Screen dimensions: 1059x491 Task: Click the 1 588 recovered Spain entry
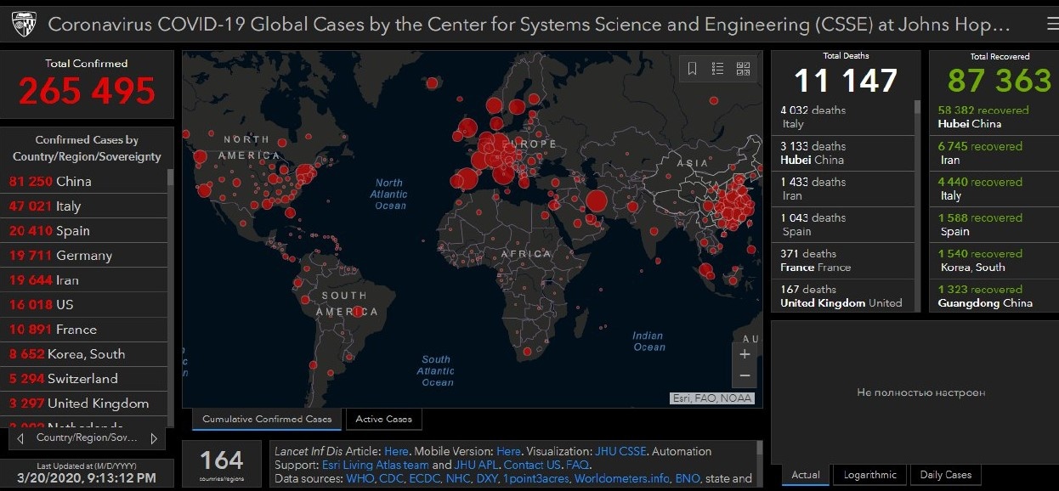click(x=993, y=224)
